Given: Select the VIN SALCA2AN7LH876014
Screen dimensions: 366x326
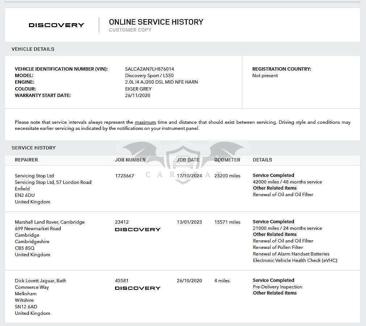Looking at the screenshot, I should [150, 69].
